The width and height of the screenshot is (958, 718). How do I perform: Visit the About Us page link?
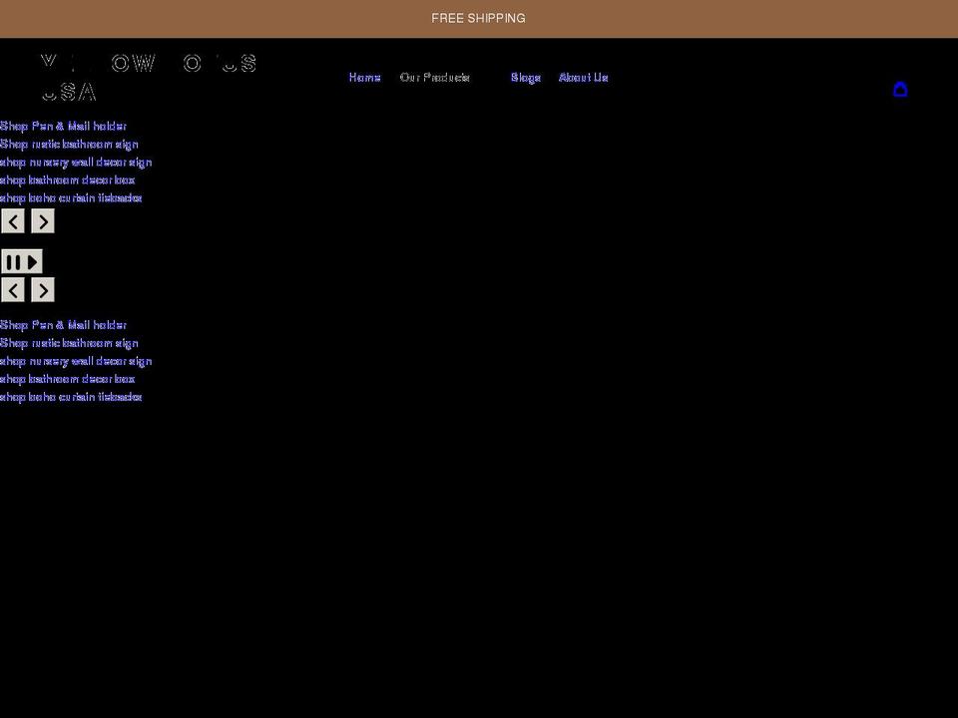tap(584, 77)
